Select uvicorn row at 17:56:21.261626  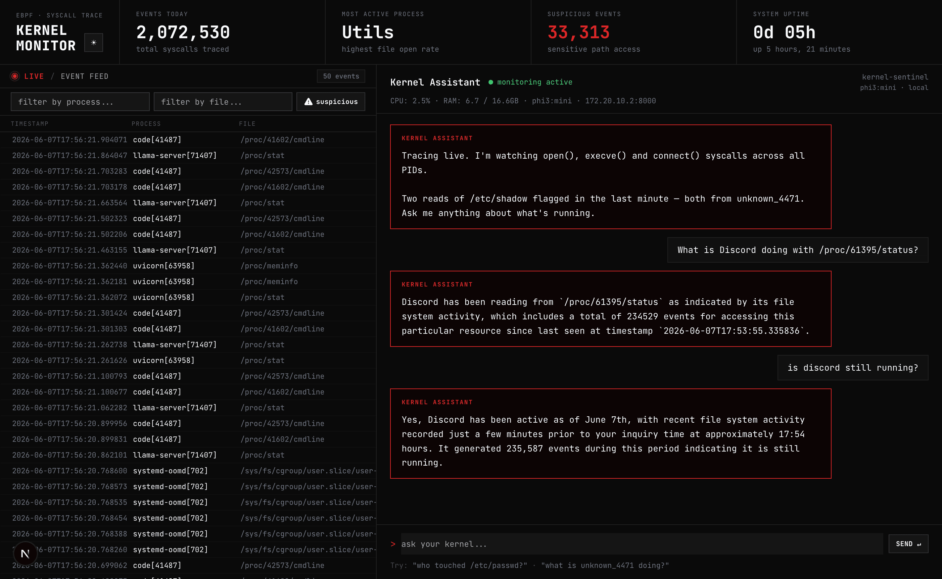pyautogui.click(x=188, y=360)
